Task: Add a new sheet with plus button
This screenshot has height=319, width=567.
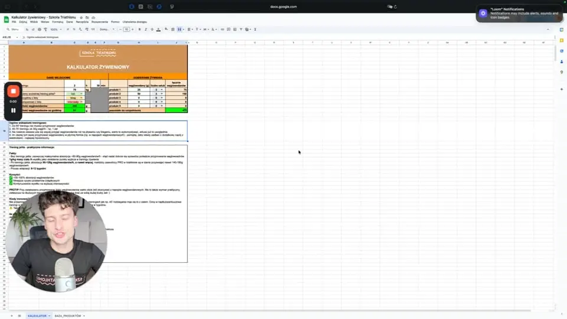Action: tap(12, 315)
